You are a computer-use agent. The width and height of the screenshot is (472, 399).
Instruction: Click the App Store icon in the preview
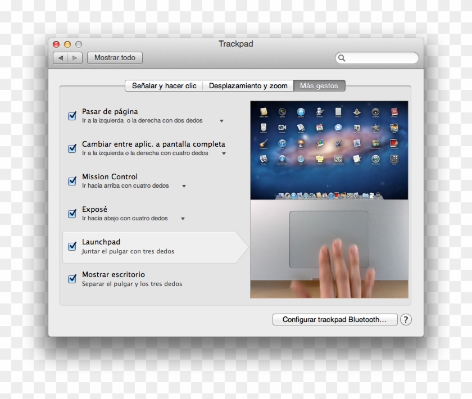[301, 111]
